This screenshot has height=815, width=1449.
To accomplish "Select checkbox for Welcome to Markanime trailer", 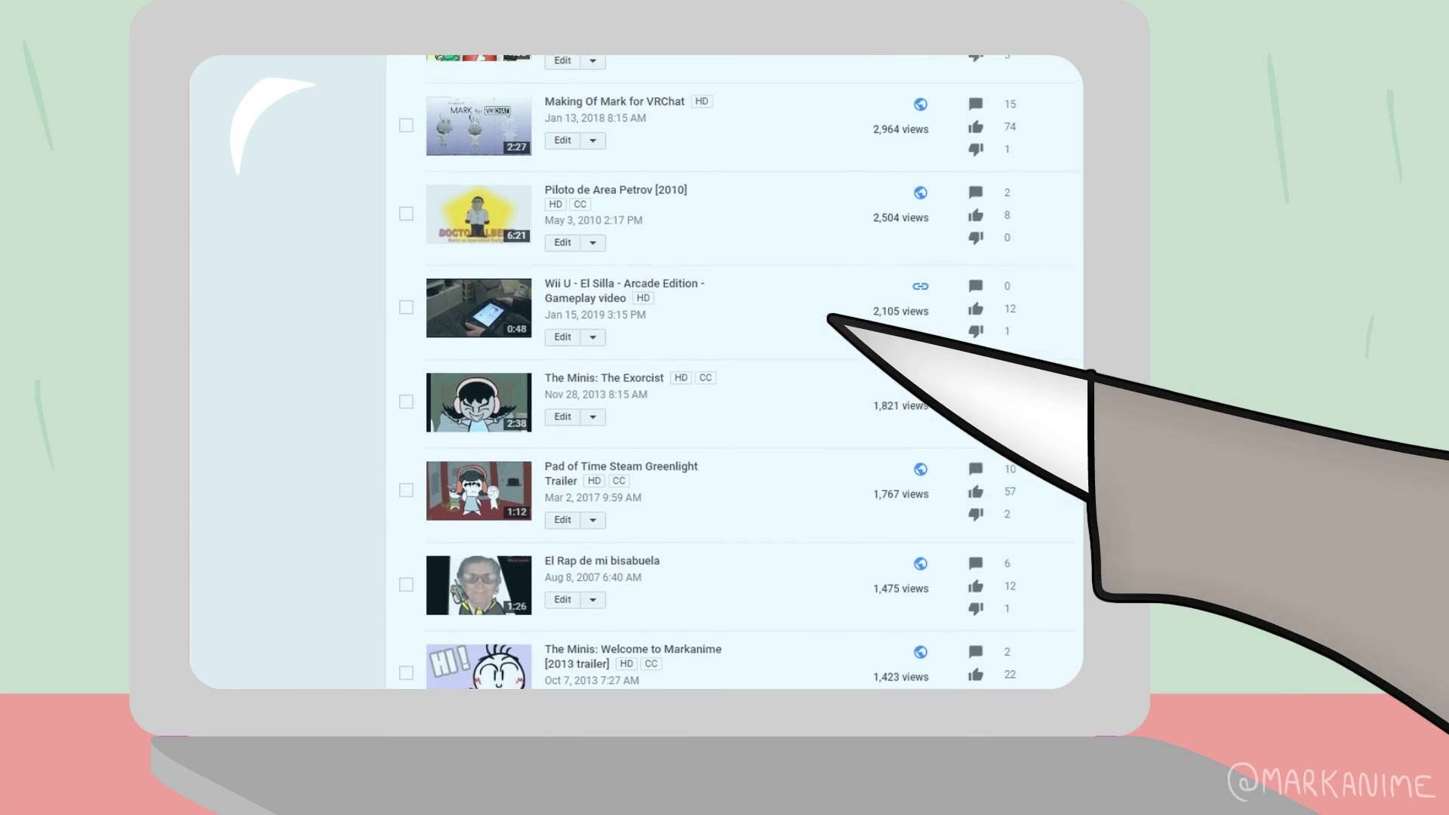I will pos(406,672).
